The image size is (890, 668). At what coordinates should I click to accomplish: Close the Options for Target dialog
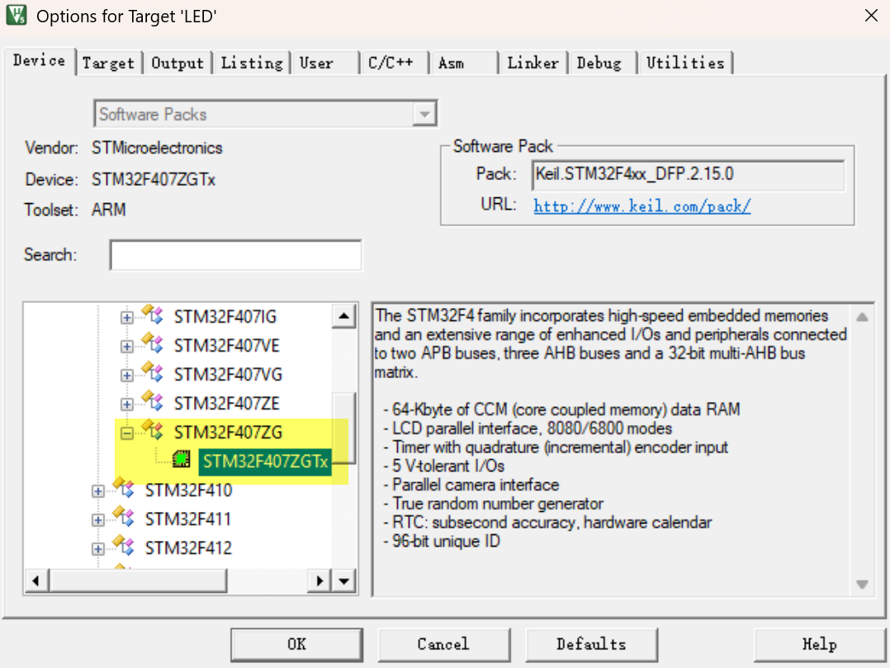pyautogui.click(x=871, y=16)
